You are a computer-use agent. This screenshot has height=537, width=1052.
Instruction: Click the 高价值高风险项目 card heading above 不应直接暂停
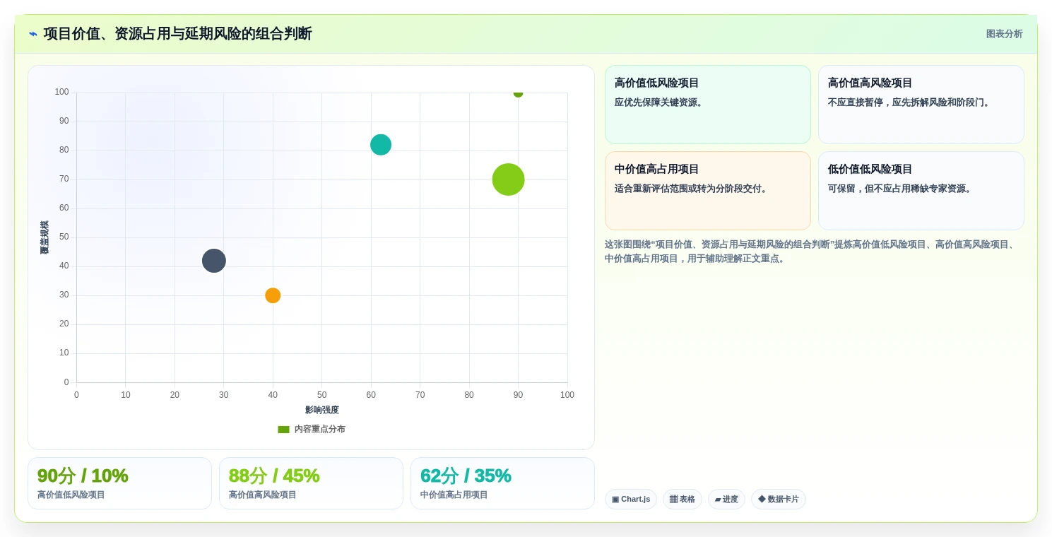(870, 83)
